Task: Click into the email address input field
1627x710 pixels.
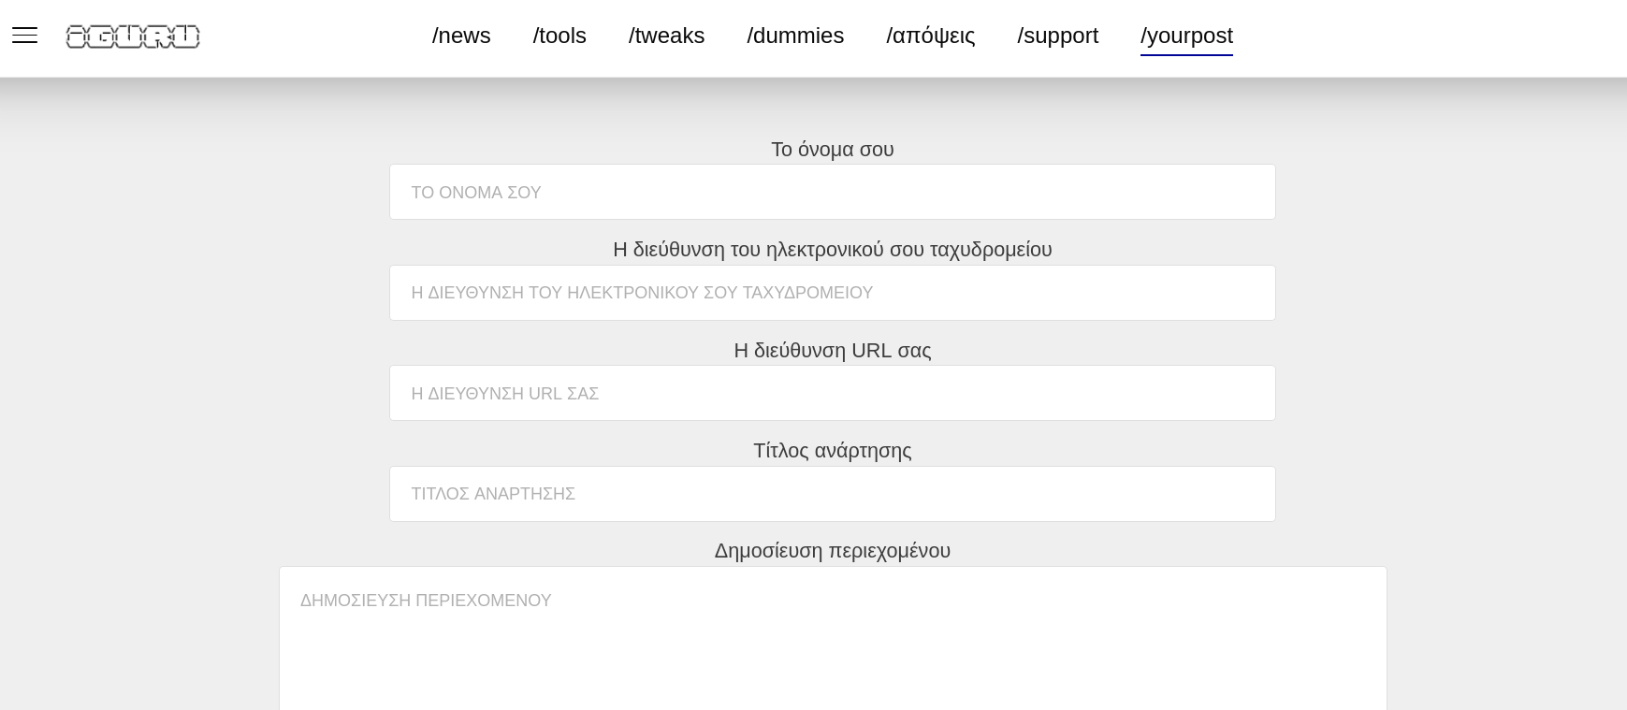Action: [x=832, y=293]
